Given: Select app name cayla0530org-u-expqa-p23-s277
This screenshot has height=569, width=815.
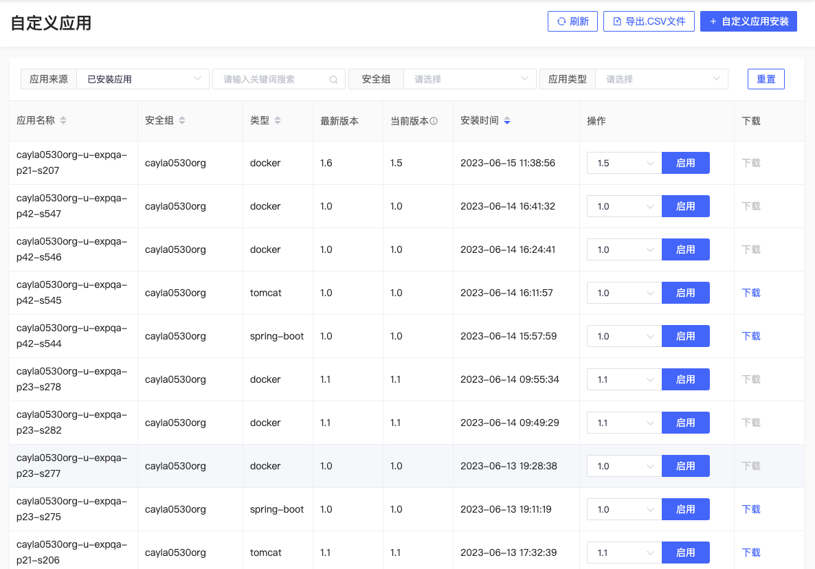Looking at the screenshot, I should (71, 466).
